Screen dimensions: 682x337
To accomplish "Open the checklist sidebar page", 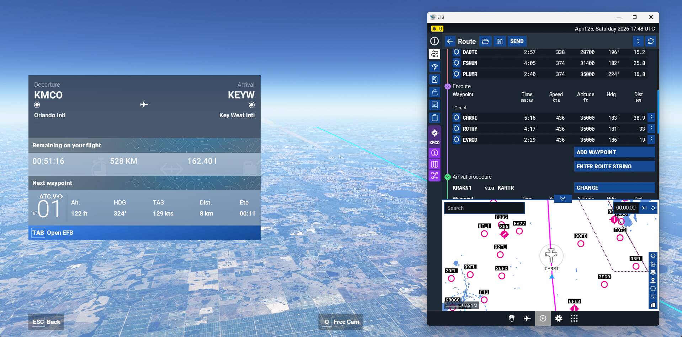I will pos(435,80).
